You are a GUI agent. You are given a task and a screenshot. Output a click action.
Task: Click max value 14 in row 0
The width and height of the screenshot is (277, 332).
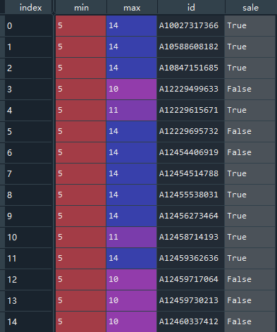[131, 25]
